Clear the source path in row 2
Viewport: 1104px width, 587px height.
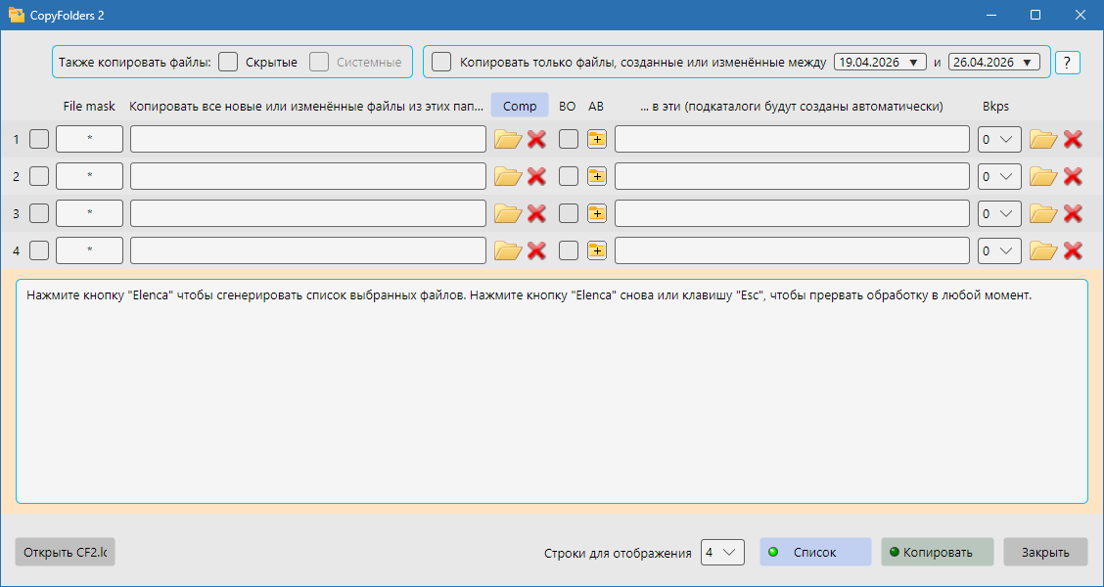click(x=535, y=176)
